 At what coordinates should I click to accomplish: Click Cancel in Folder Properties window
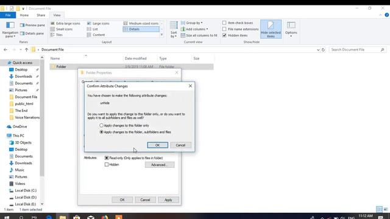click(145, 200)
